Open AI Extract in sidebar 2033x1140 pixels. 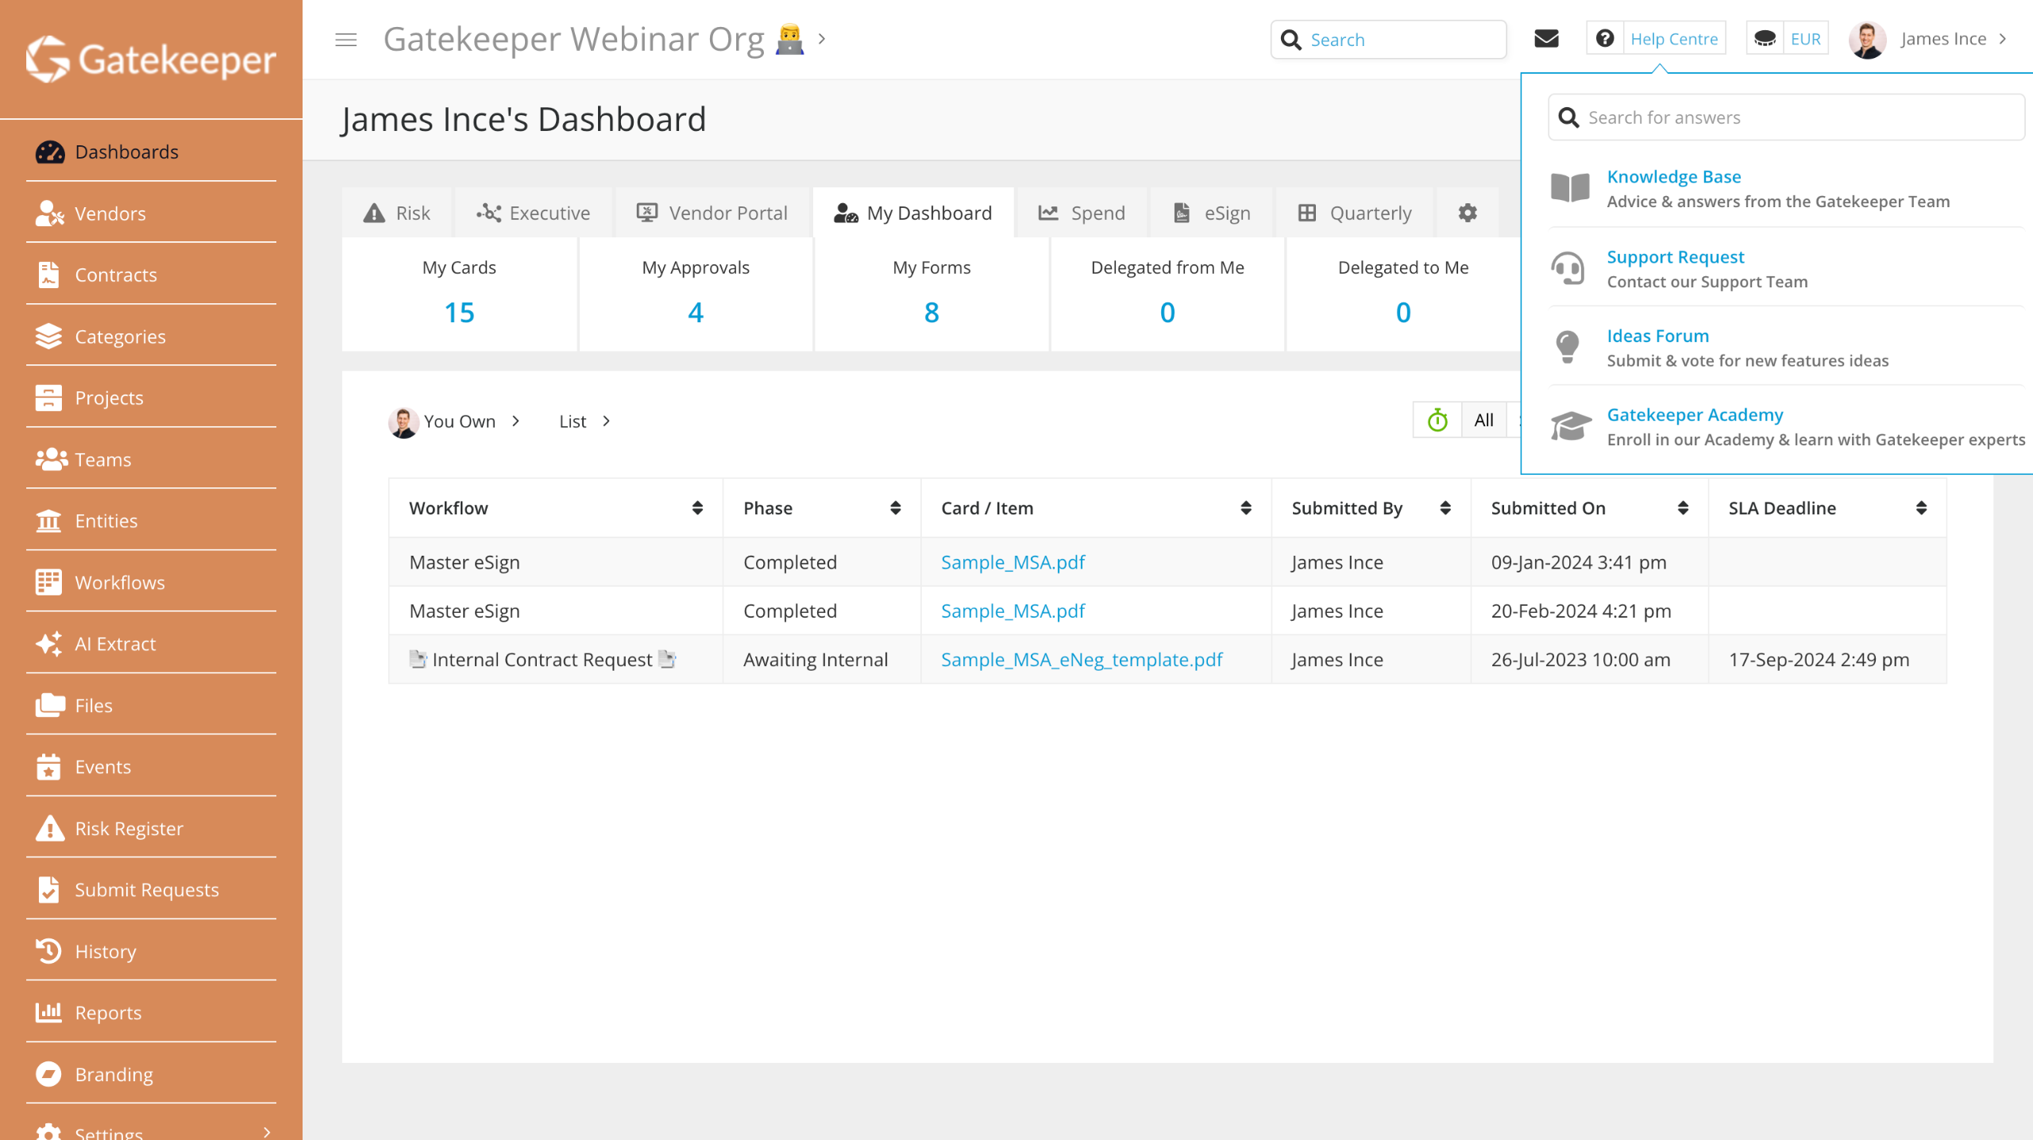click(x=115, y=644)
